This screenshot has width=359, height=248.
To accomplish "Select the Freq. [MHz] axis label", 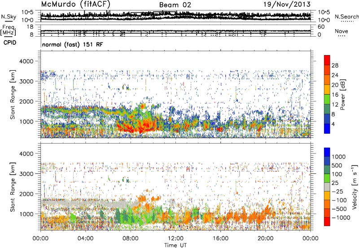I will (x=9, y=30).
